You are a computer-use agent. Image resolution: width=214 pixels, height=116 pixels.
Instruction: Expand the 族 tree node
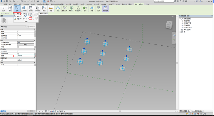180,32
